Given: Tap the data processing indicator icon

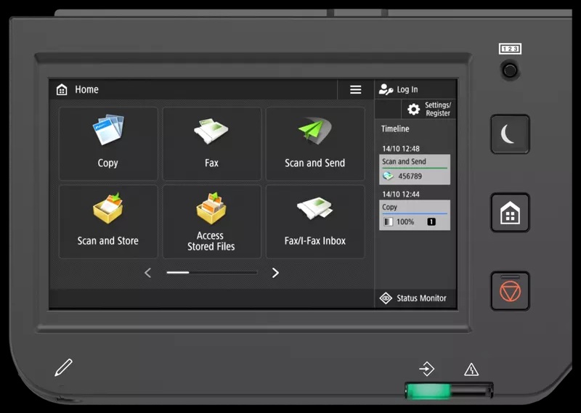Looking at the screenshot, I should 426,369.
